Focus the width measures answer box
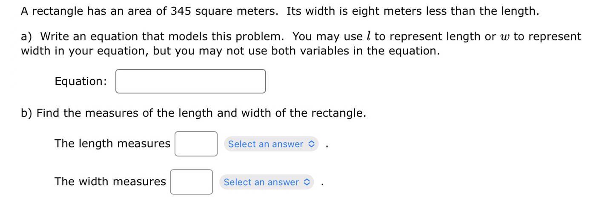 pyautogui.click(x=192, y=182)
